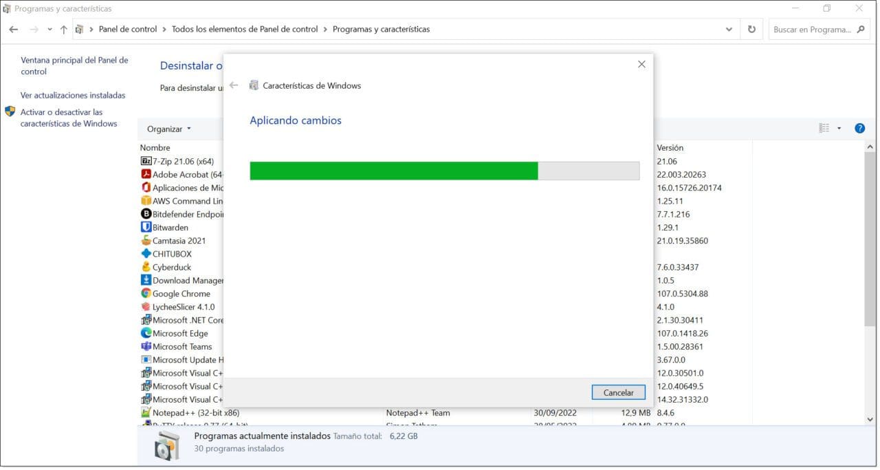The image size is (880, 470).
Task: Click the 12,9 MB size cell
Action: 636,413
